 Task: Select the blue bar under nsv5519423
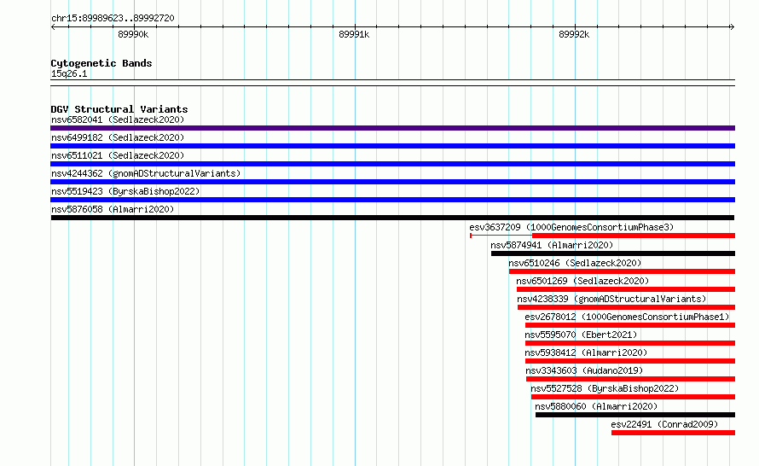392,200
